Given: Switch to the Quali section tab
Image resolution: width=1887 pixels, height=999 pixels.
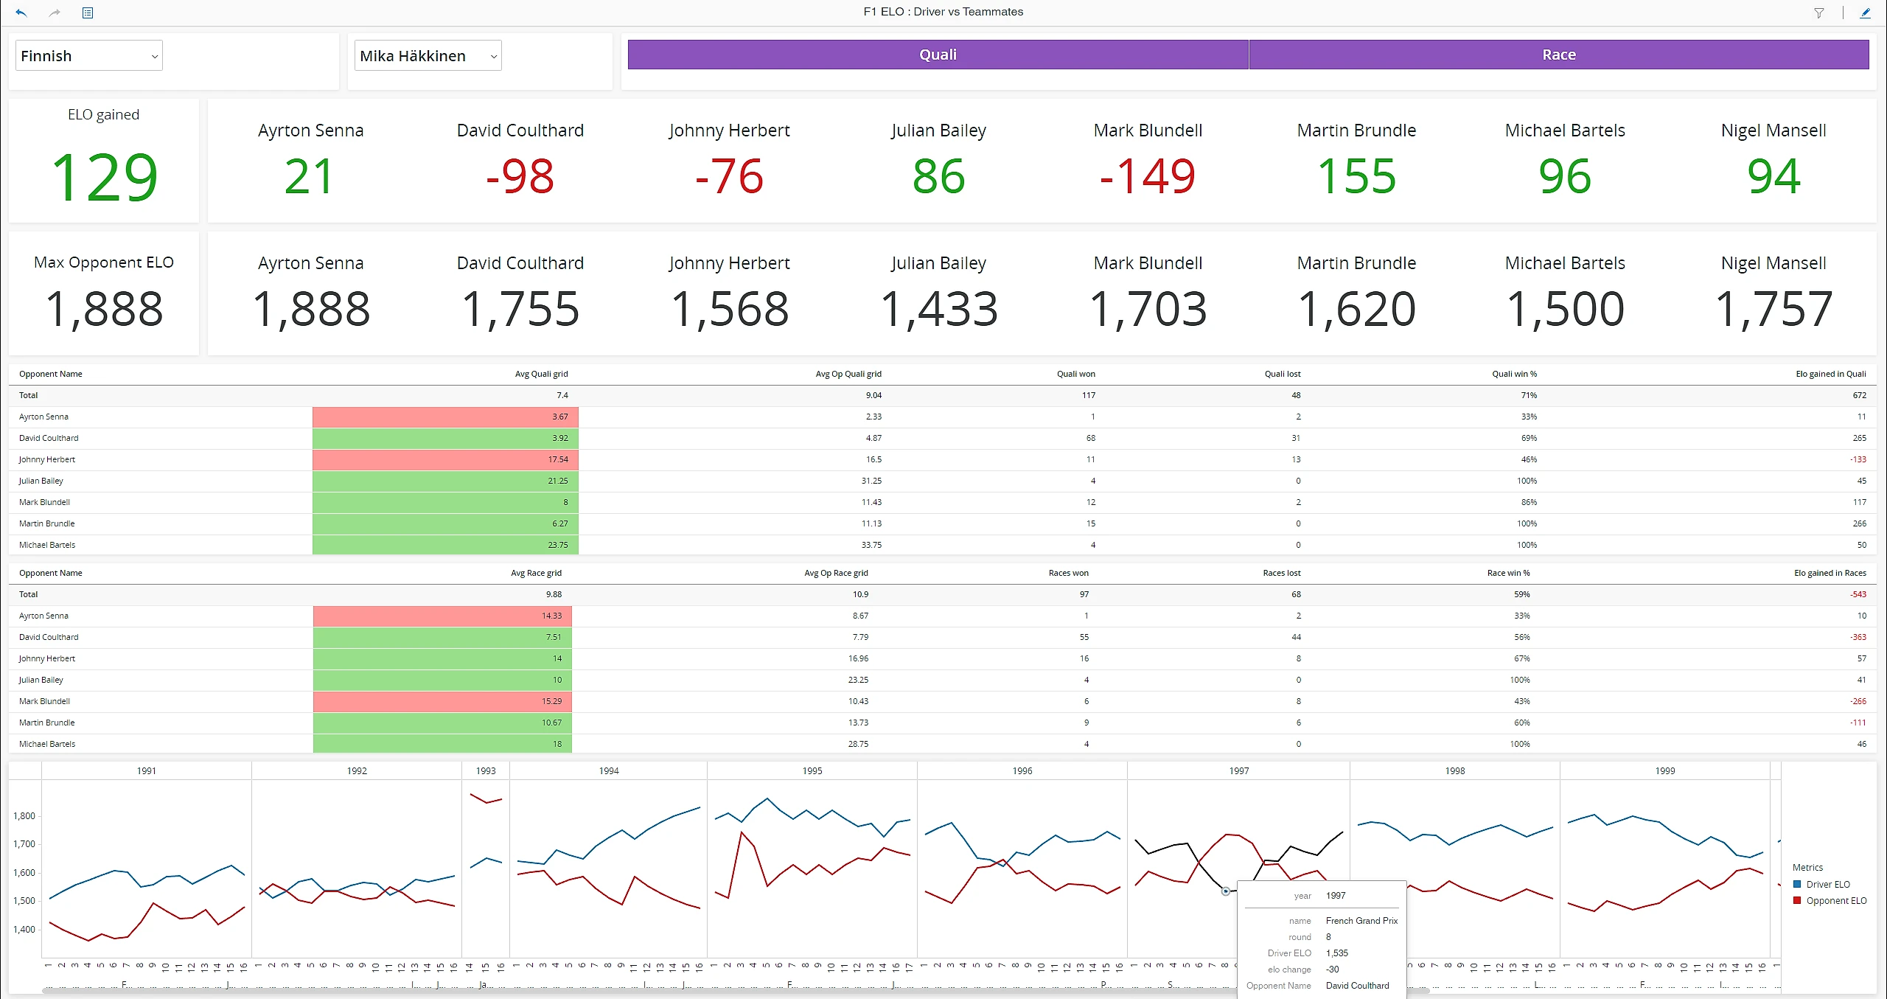Looking at the screenshot, I should (936, 54).
